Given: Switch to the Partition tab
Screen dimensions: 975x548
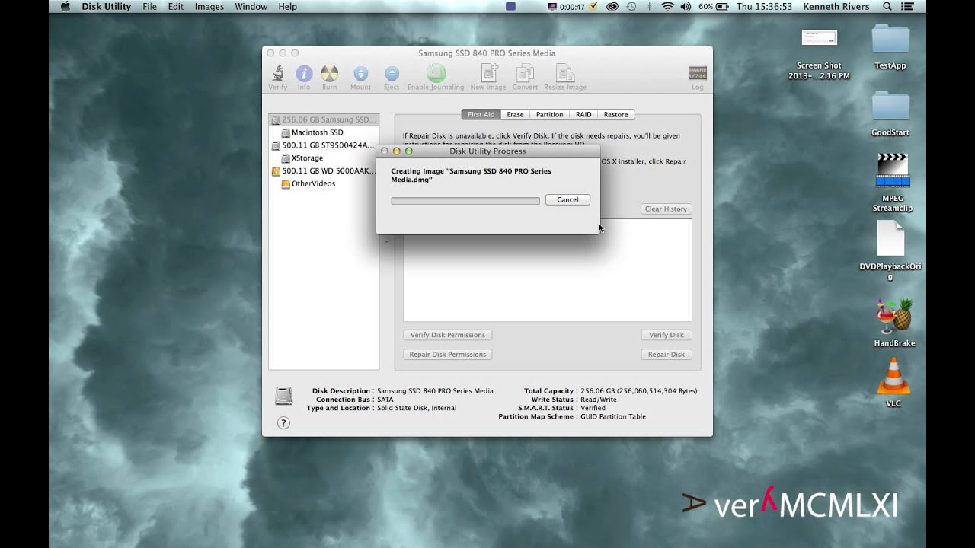Looking at the screenshot, I should pos(549,114).
